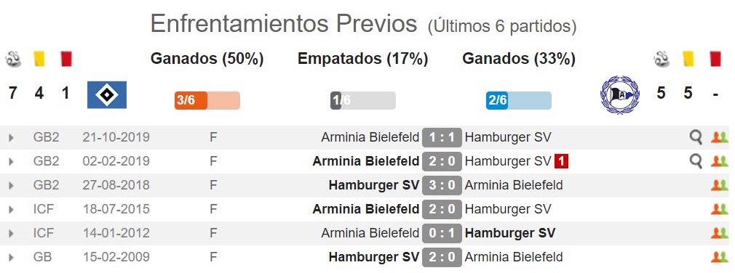Click left red card icon above Hamburg stats
Image resolution: width=735 pixels, height=273 pixels.
click(66, 59)
